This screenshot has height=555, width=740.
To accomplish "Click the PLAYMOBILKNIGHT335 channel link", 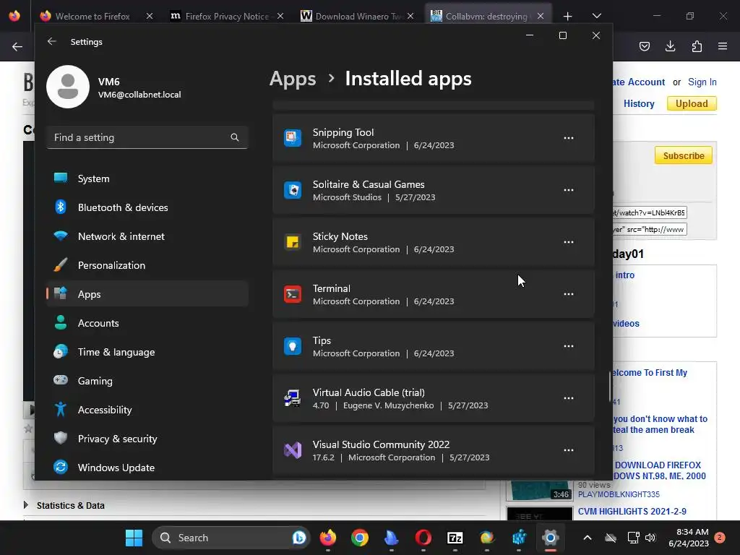I will (x=619, y=494).
